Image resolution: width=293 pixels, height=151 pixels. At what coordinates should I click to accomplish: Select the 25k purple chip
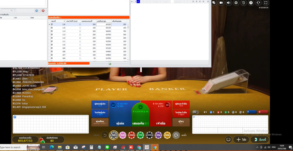pos(158,135)
